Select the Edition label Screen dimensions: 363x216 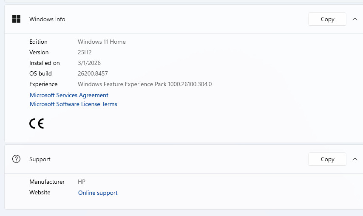pyautogui.click(x=38, y=42)
